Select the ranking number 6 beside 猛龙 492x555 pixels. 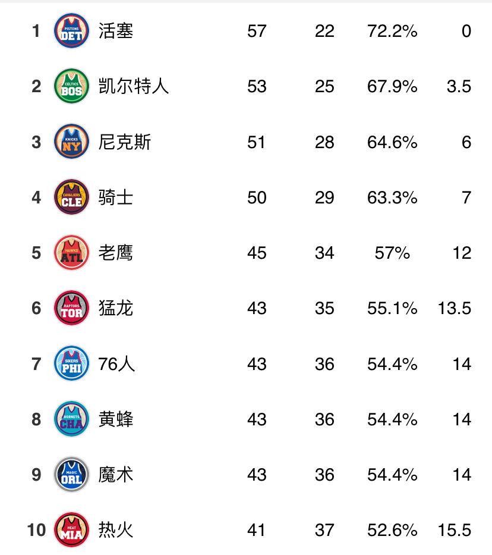(36, 308)
